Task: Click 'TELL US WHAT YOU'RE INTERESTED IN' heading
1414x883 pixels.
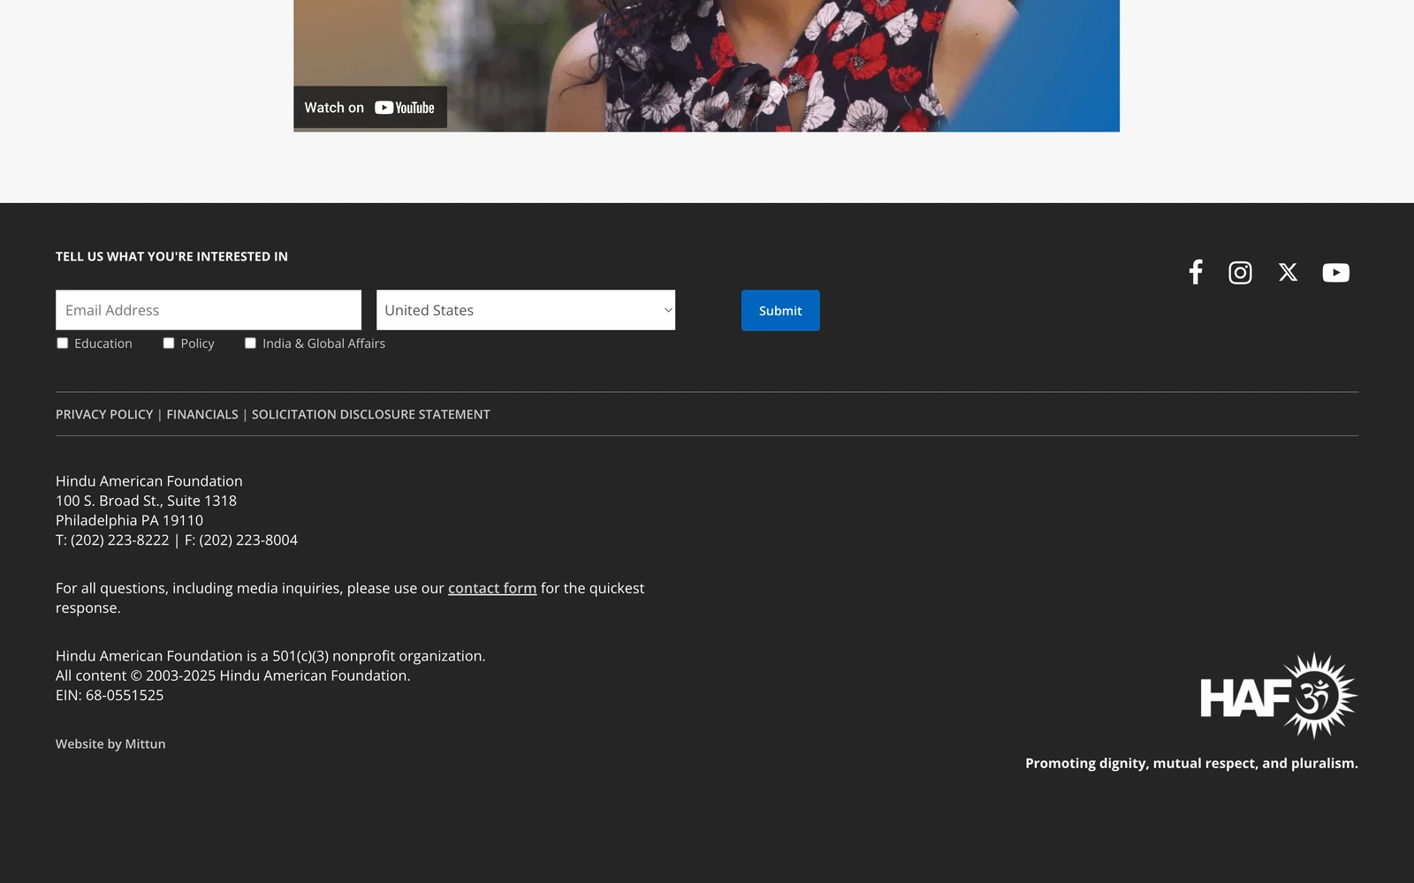Action: (x=171, y=257)
